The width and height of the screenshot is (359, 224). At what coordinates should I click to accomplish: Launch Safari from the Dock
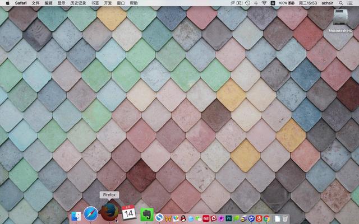coord(91,213)
